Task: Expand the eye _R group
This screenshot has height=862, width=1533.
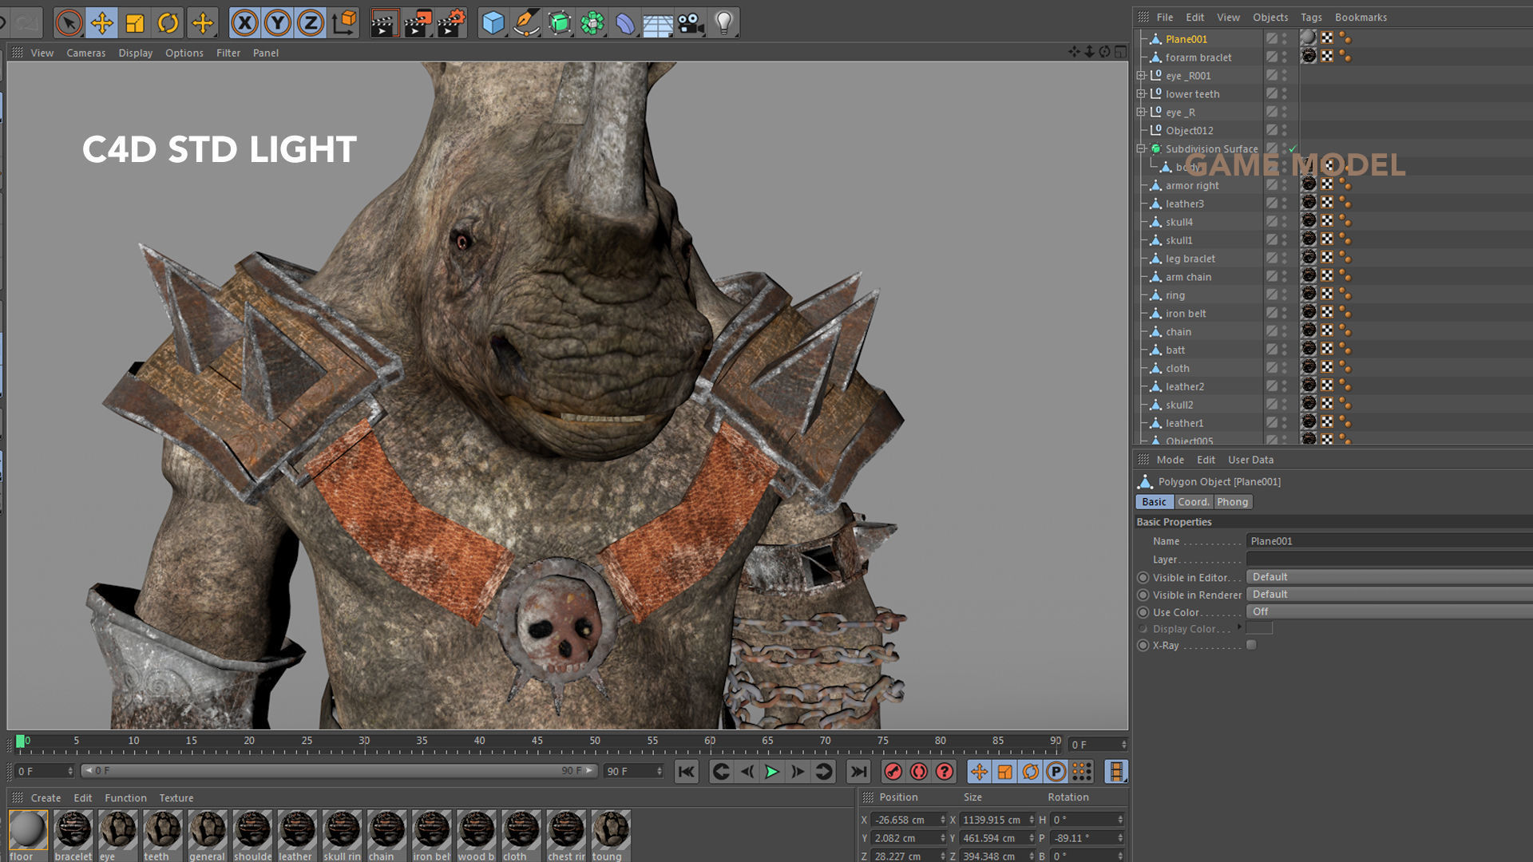Action: [1141, 113]
